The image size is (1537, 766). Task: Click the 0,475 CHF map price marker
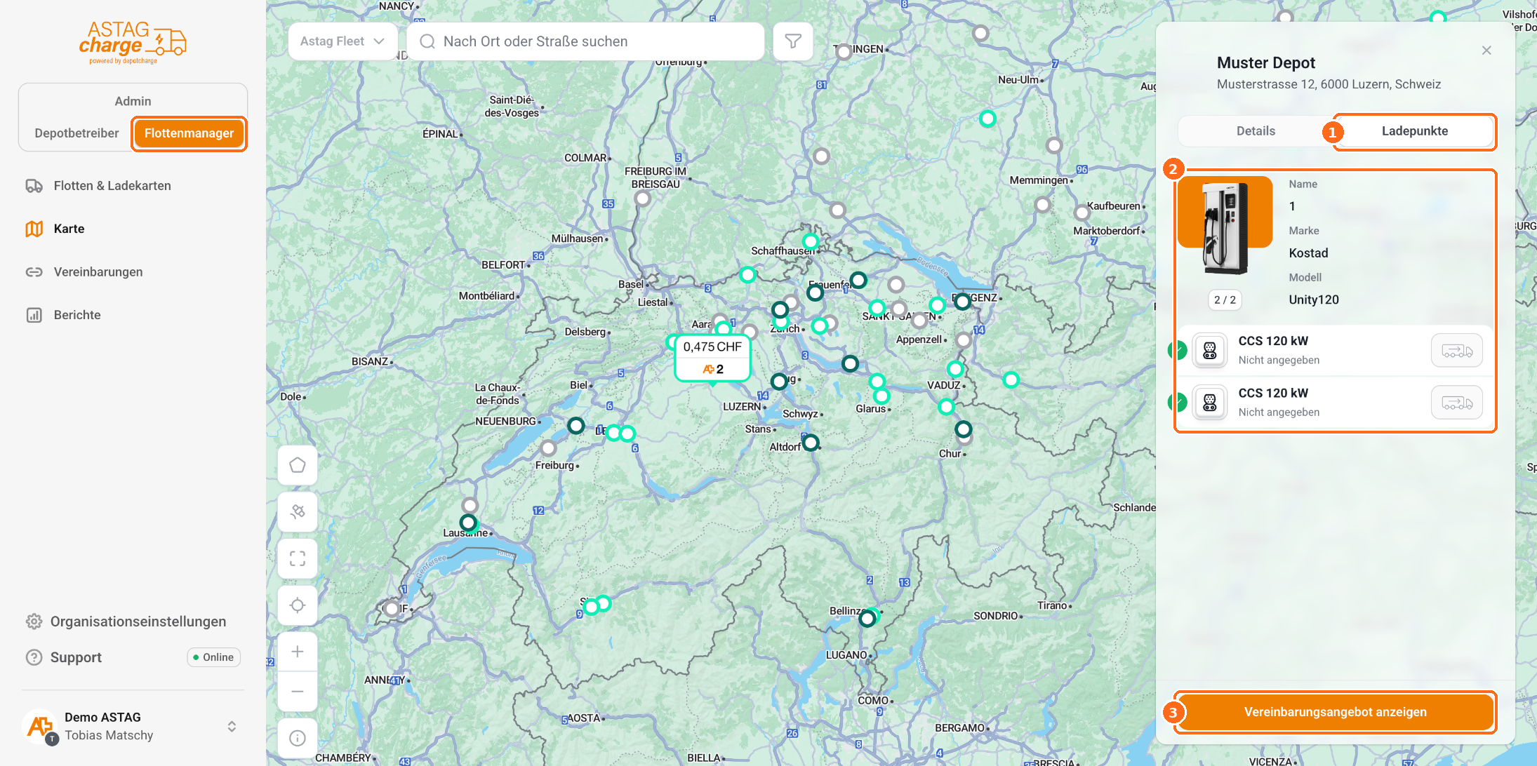pos(712,357)
